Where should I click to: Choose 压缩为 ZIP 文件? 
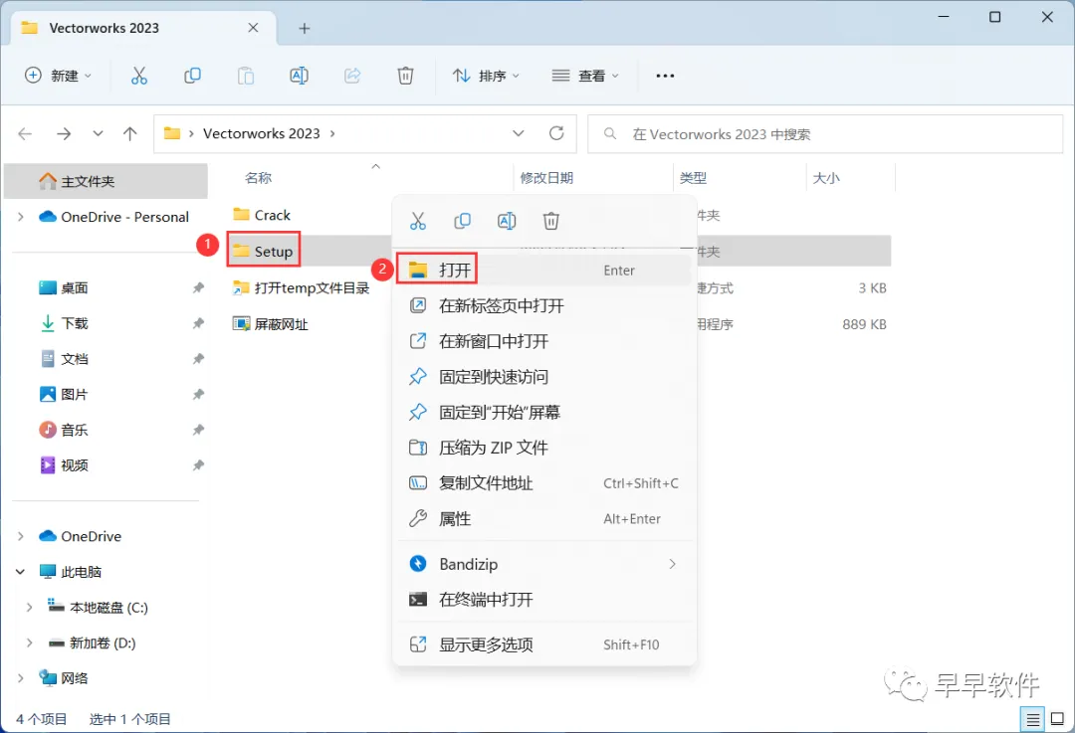pyautogui.click(x=544, y=448)
